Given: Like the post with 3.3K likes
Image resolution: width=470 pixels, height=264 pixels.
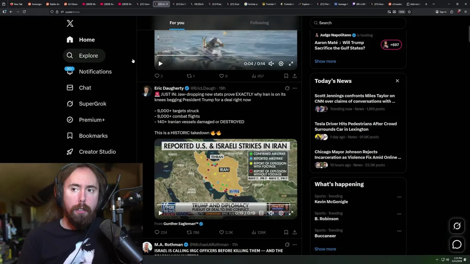Looking at the screenshot, I should tap(226, 232).
